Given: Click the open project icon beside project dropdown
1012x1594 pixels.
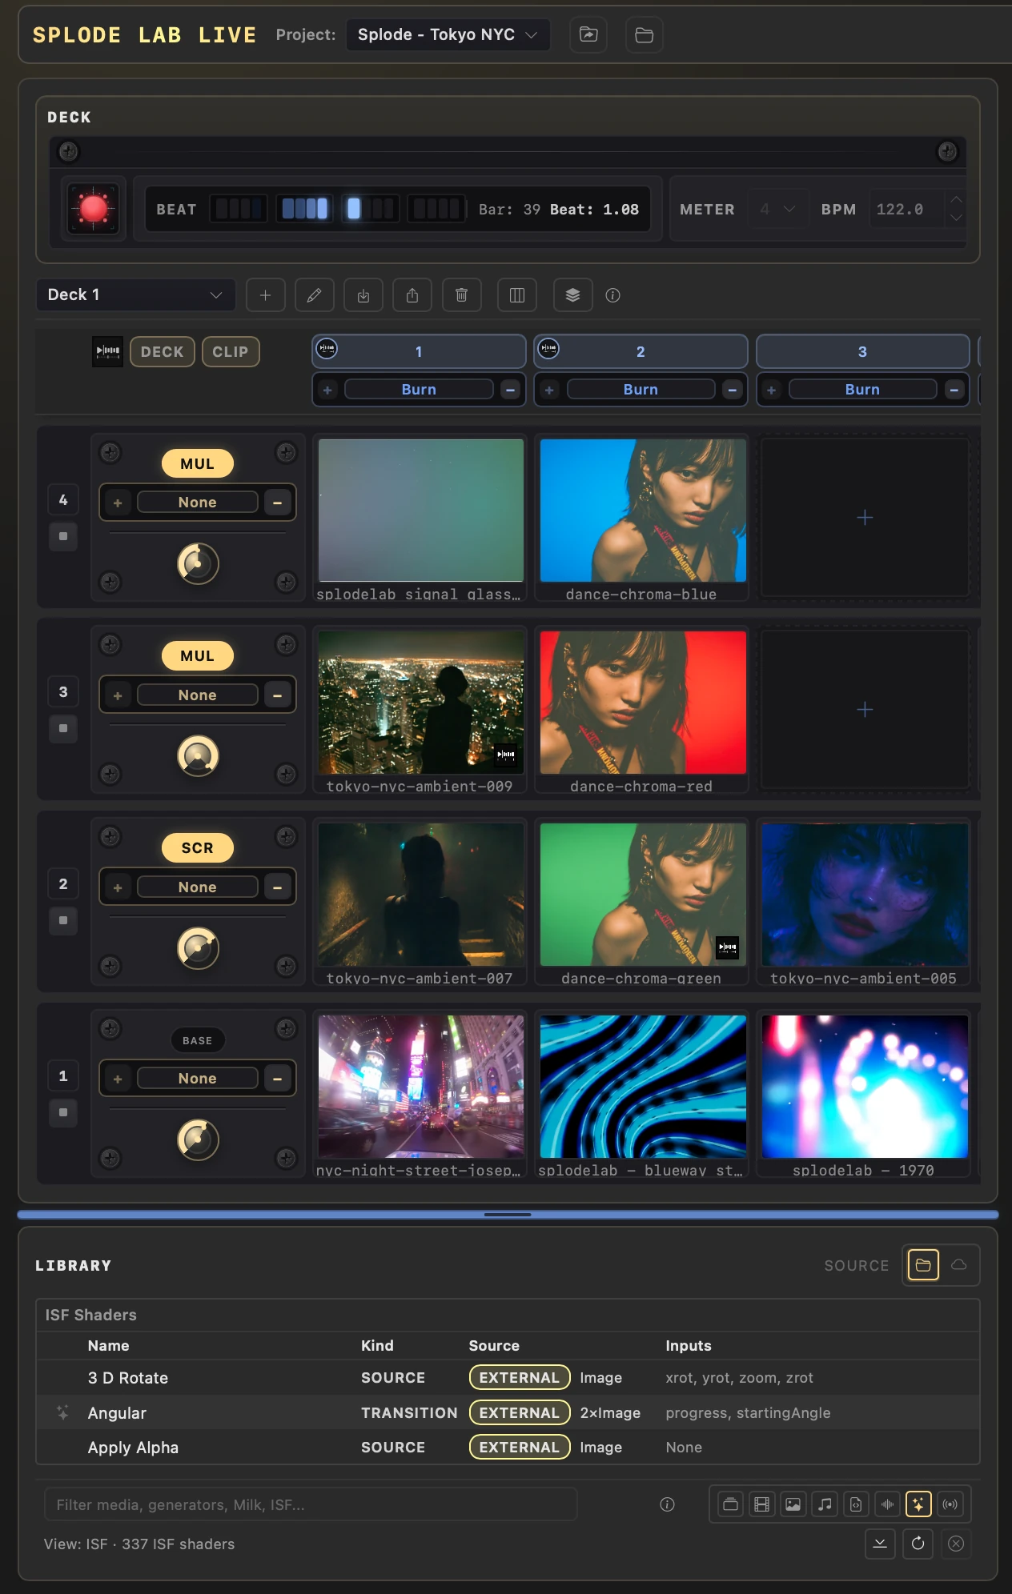Looking at the screenshot, I should 588,34.
